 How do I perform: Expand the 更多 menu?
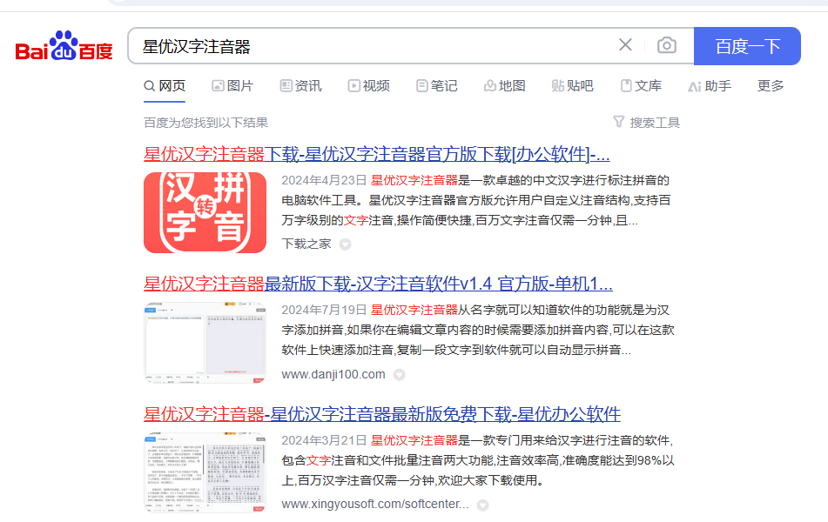tap(771, 86)
